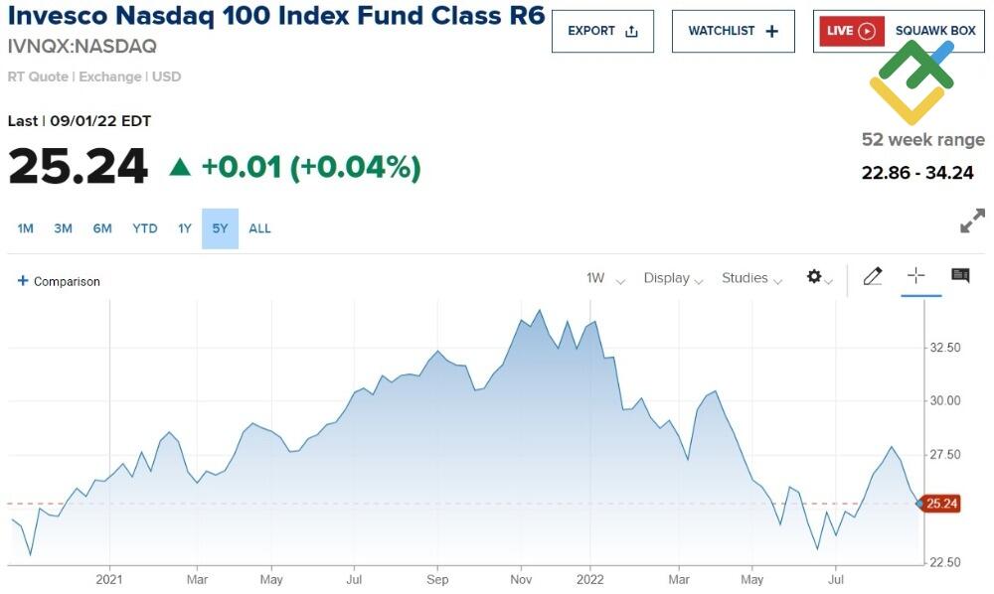The height and width of the screenshot is (594, 994).
Task: Expand the Display dropdown
Action: (x=673, y=279)
